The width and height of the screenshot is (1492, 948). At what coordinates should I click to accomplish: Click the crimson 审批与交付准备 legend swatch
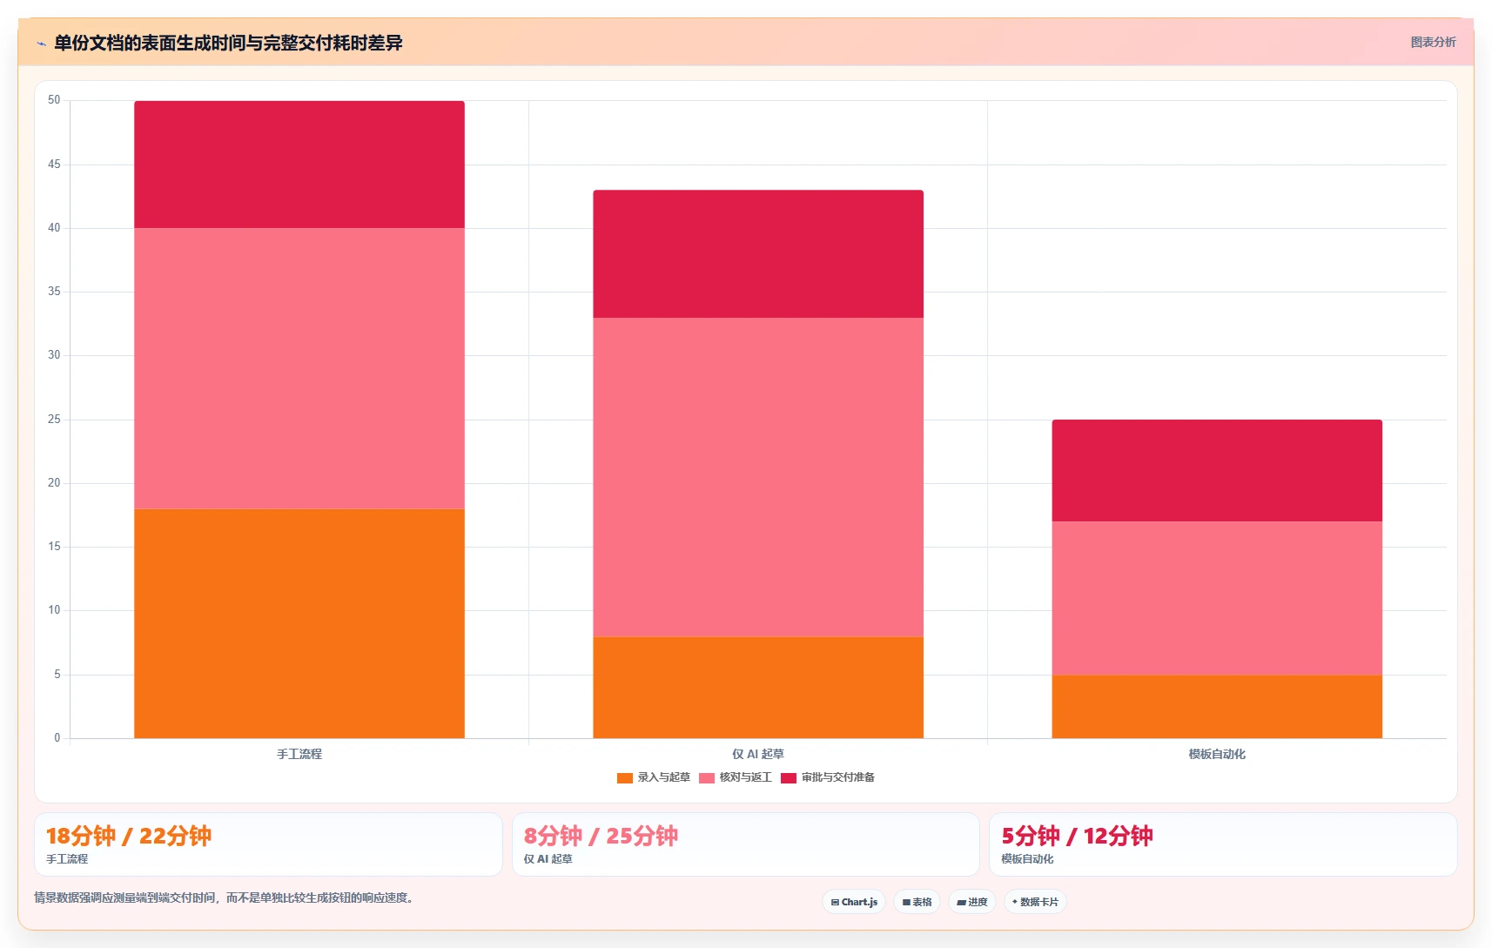pyautogui.click(x=788, y=778)
